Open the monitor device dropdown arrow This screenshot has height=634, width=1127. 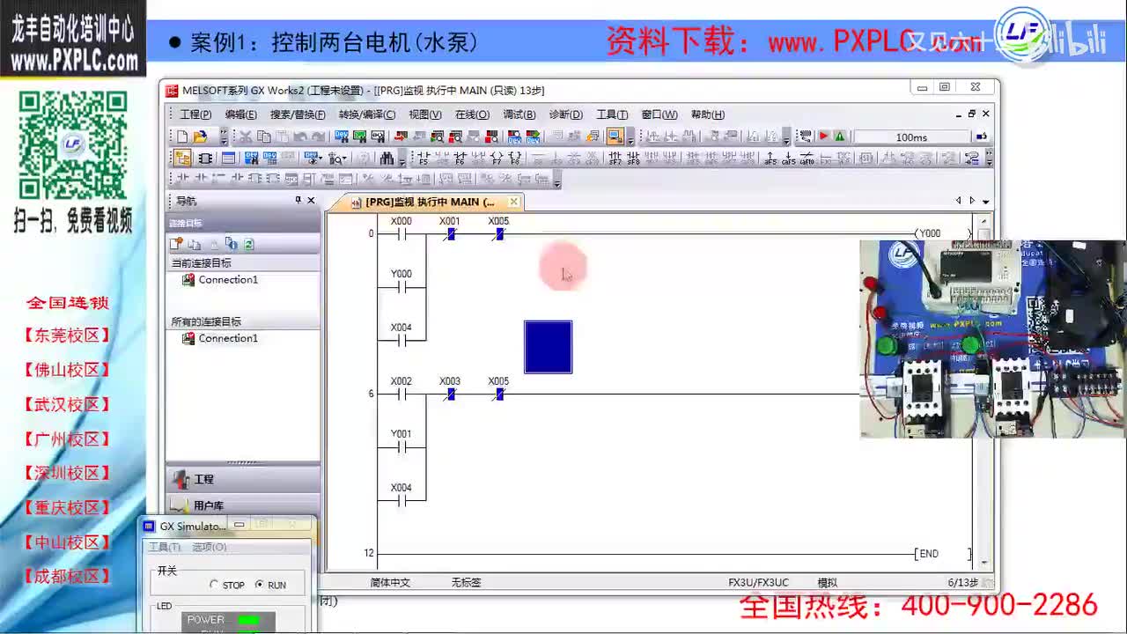click(x=320, y=158)
